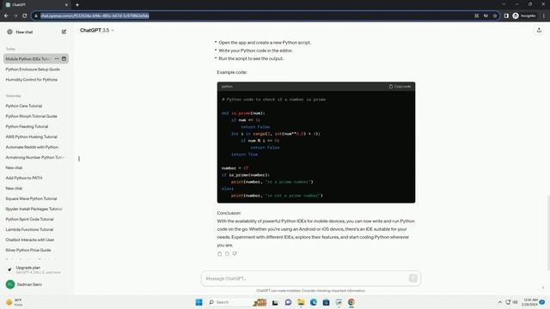Click browser forward arrow
Screen dimensions: 550x309
point(15,15)
